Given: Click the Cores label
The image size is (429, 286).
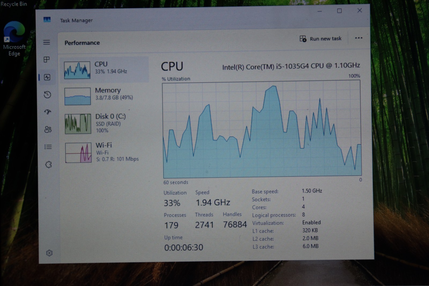Looking at the screenshot, I should tap(259, 207).
